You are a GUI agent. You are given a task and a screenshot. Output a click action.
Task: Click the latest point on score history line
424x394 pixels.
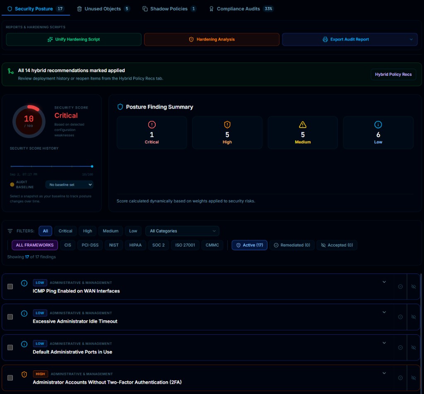click(x=92, y=166)
